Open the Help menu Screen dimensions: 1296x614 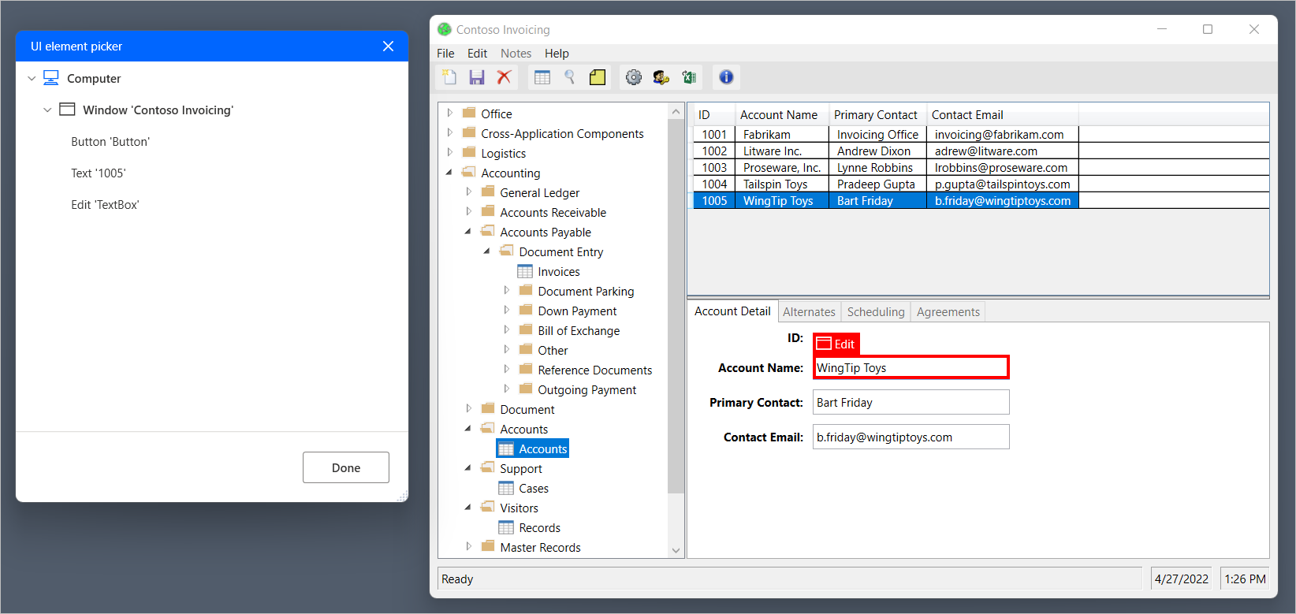[x=557, y=54]
